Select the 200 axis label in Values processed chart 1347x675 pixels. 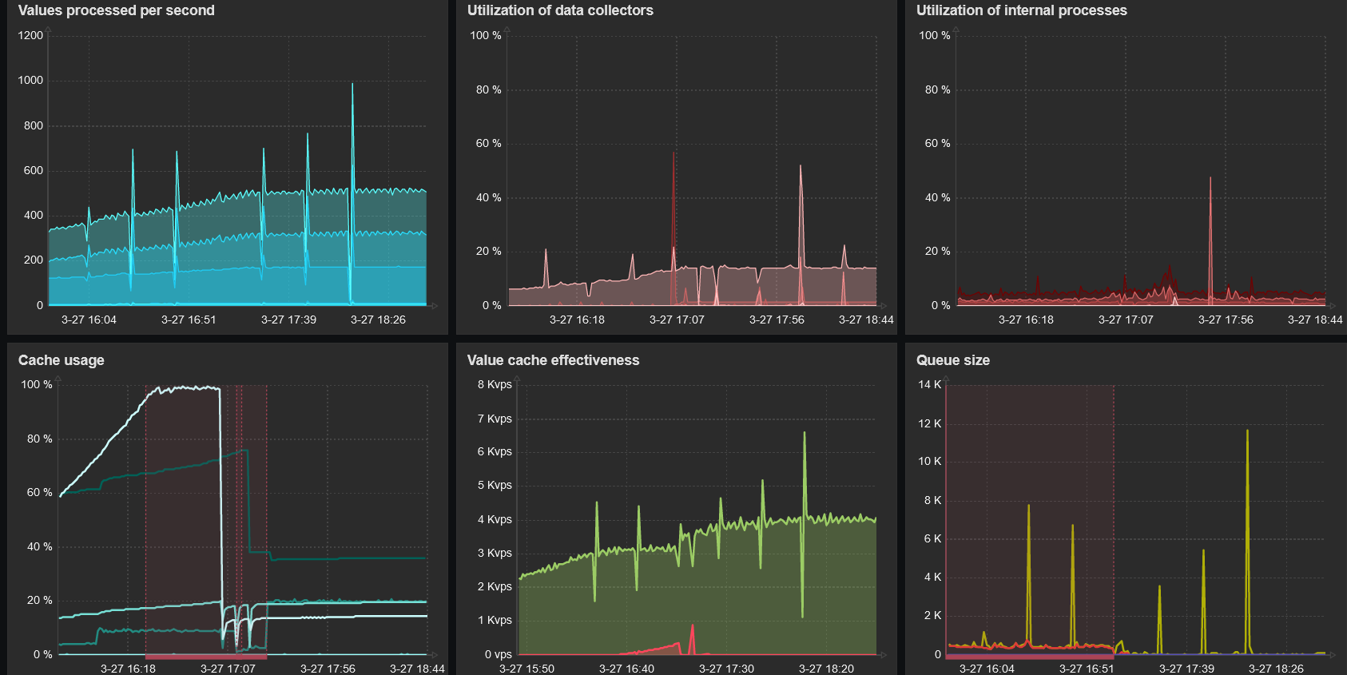[x=34, y=260]
